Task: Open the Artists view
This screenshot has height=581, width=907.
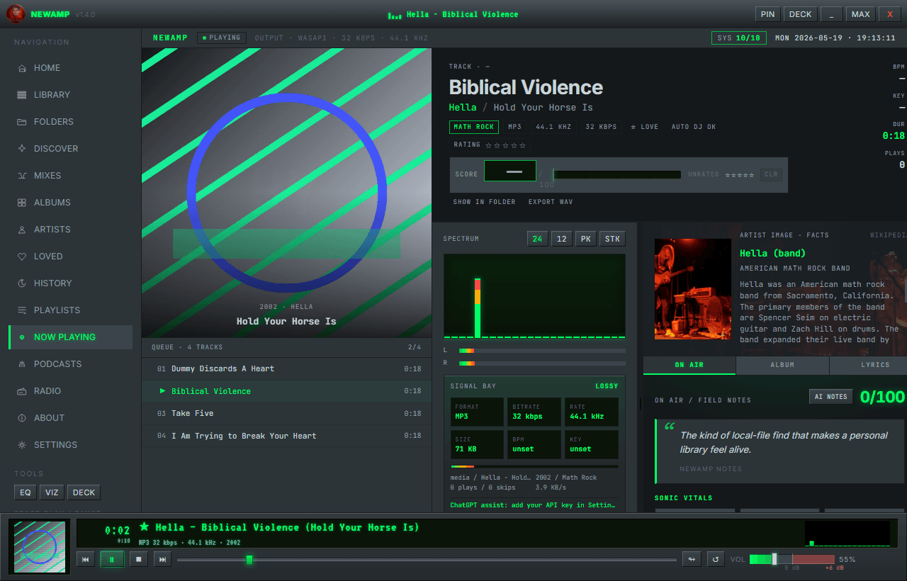Action: (x=70, y=230)
